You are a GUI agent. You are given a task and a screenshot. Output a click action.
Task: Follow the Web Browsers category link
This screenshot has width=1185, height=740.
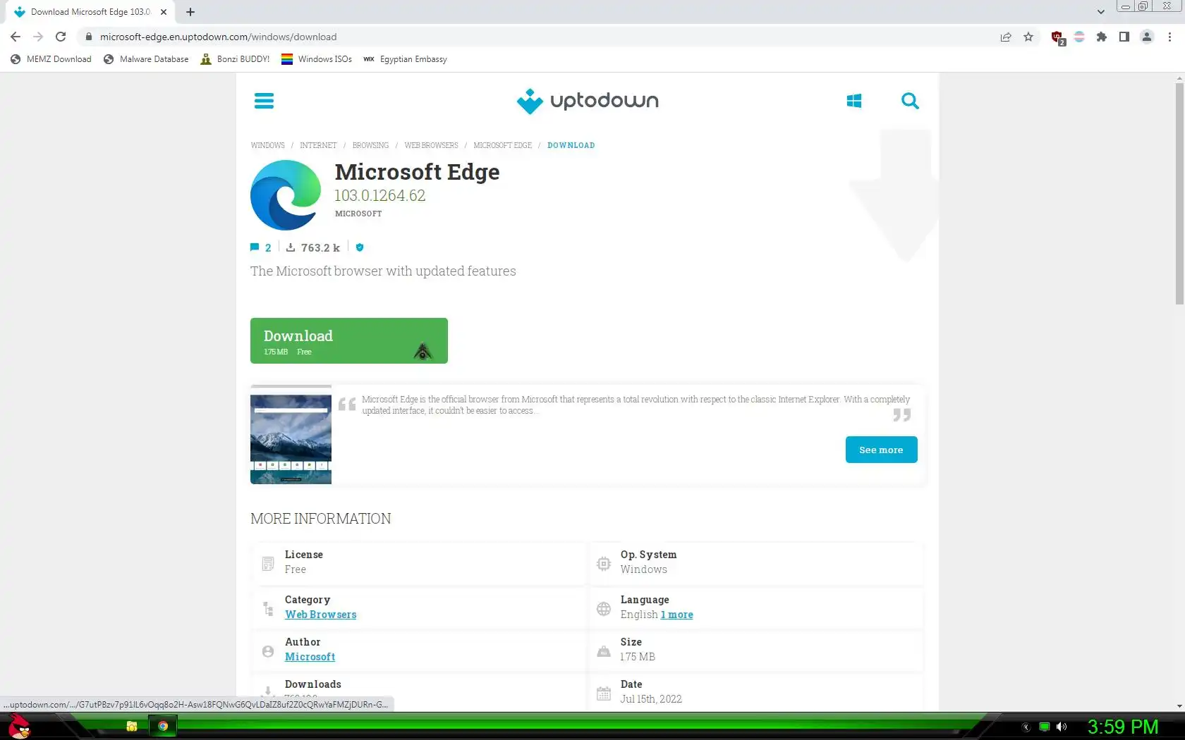(321, 615)
